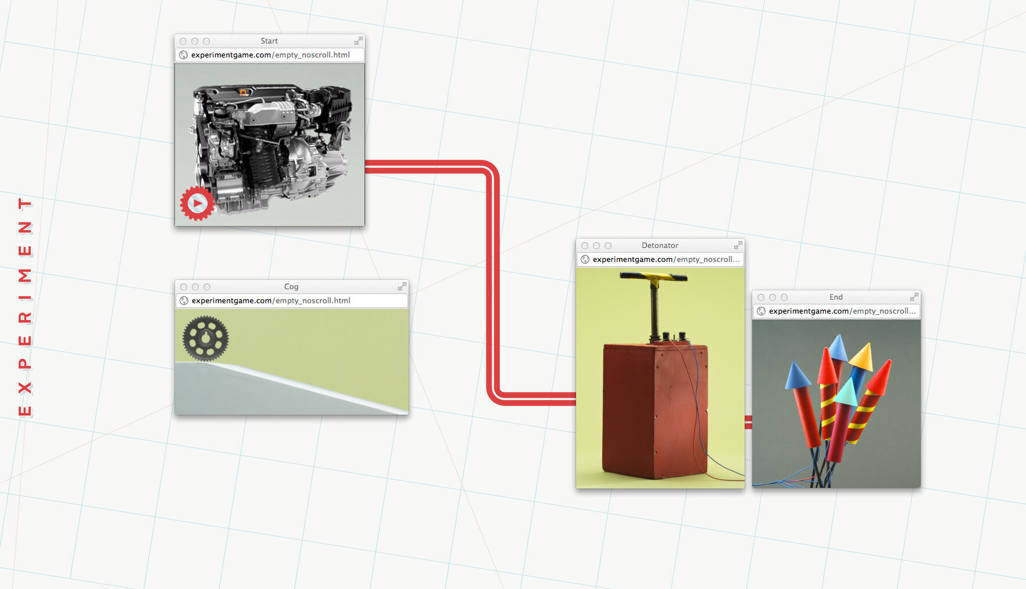This screenshot has height=589, width=1026.
Task: Click the Detonator window title bar
Action: point(660,245)
